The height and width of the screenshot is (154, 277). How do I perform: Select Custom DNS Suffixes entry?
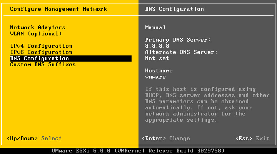(43, 65)
